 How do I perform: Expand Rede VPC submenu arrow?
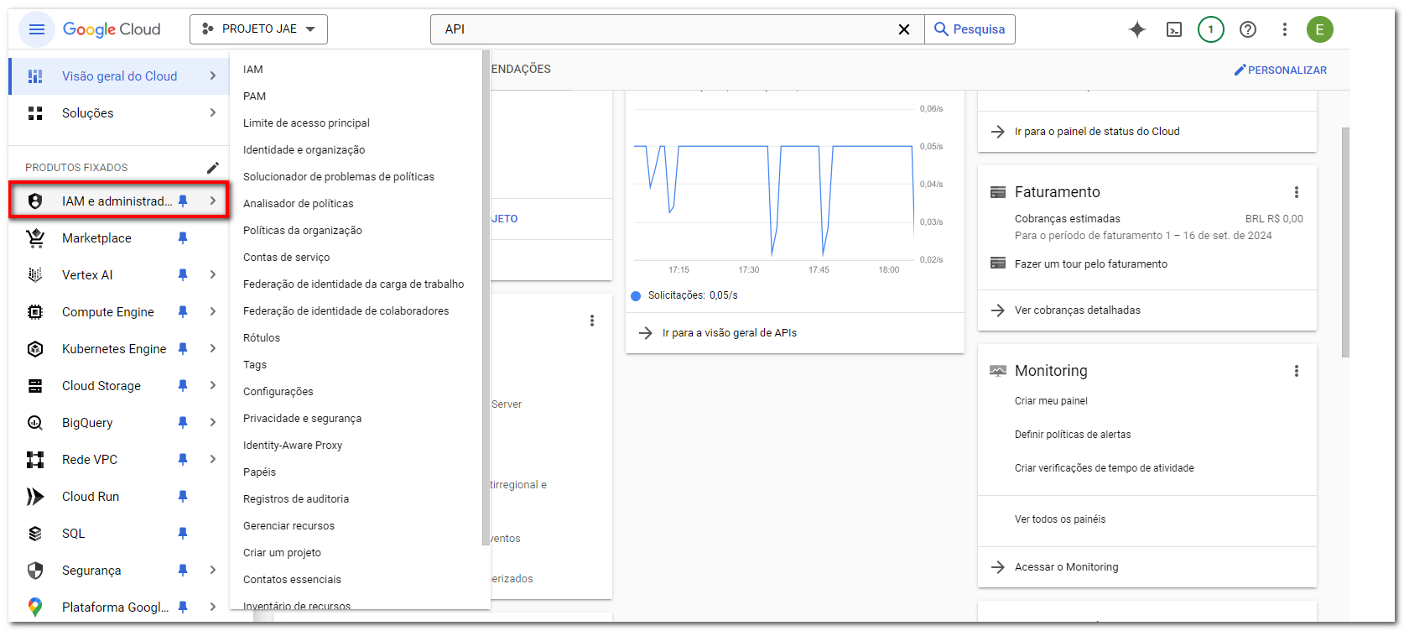(x=213, y=460)
